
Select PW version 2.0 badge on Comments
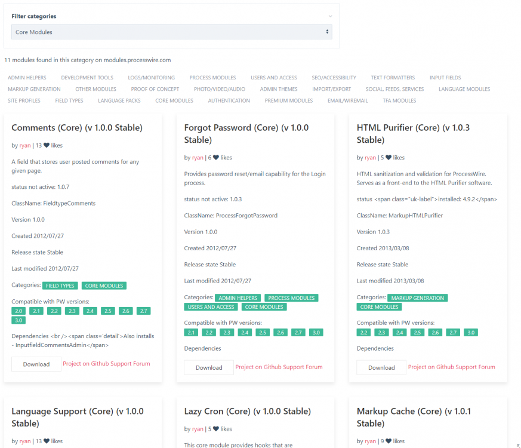click(x=19, y=311)
